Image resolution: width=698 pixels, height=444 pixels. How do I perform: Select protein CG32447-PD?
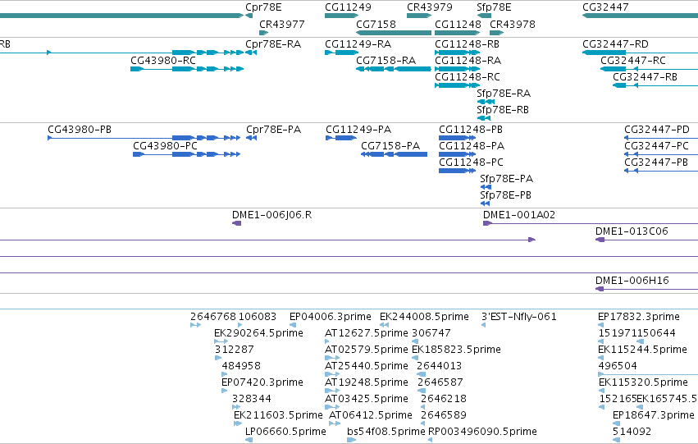click(657, 130)
